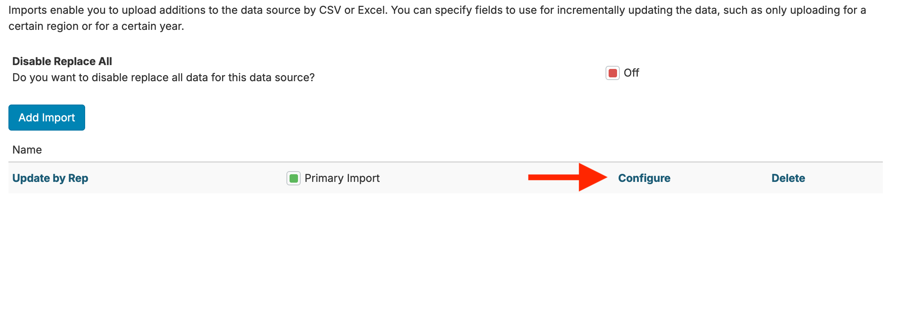
Task: Click empty row space between Configure and Delete
Action: pyautogui.click(x=721, y=178)
